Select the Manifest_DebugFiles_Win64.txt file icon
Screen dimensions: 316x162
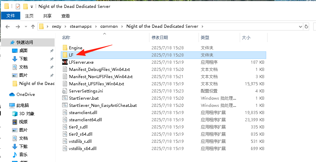65,69
